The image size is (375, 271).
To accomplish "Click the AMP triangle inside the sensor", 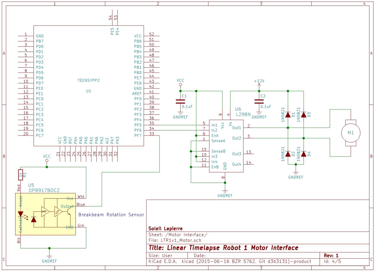I will (45, 212).
